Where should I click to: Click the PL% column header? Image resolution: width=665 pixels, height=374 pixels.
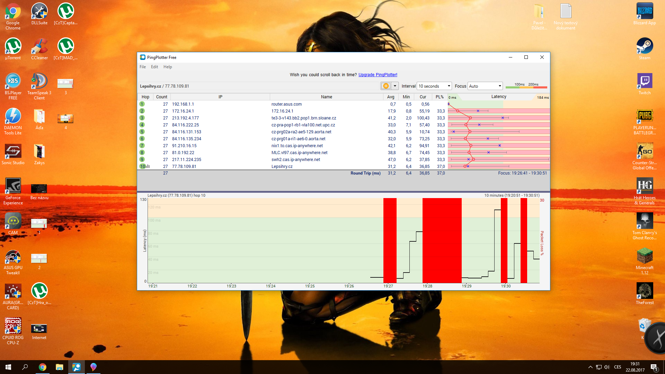tap(440, 97)
